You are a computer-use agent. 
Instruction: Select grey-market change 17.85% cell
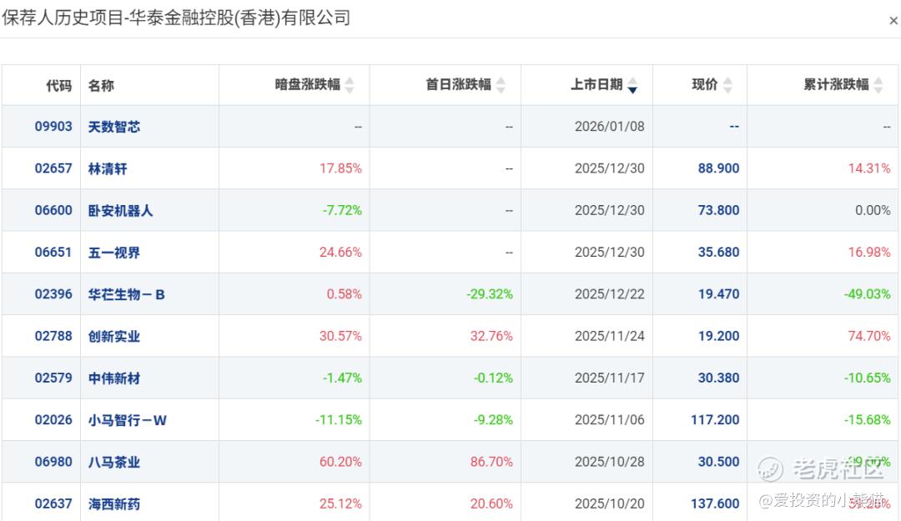340,168
